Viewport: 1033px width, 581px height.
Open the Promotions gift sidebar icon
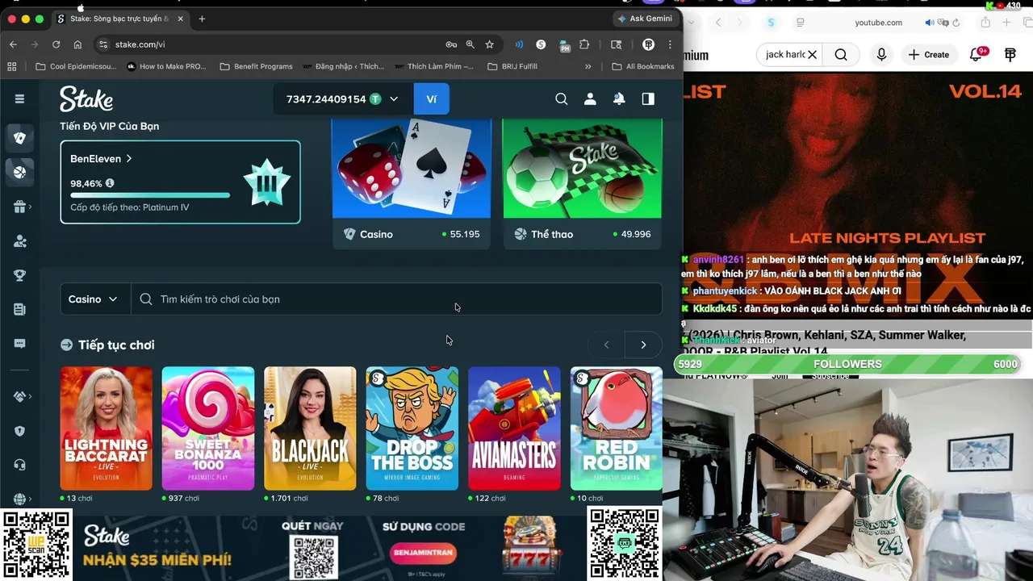tap(20, 207)
